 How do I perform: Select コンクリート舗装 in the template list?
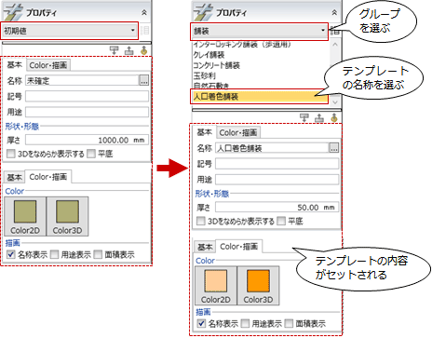217,65
